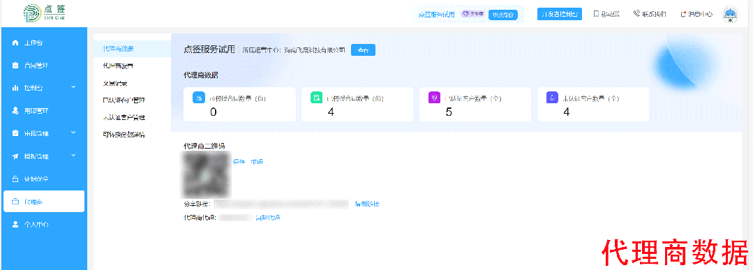This screenshot has height=270, width=753.
Task: Open the 已认证客户管理 submenu item
Action: tap(124, 100)
